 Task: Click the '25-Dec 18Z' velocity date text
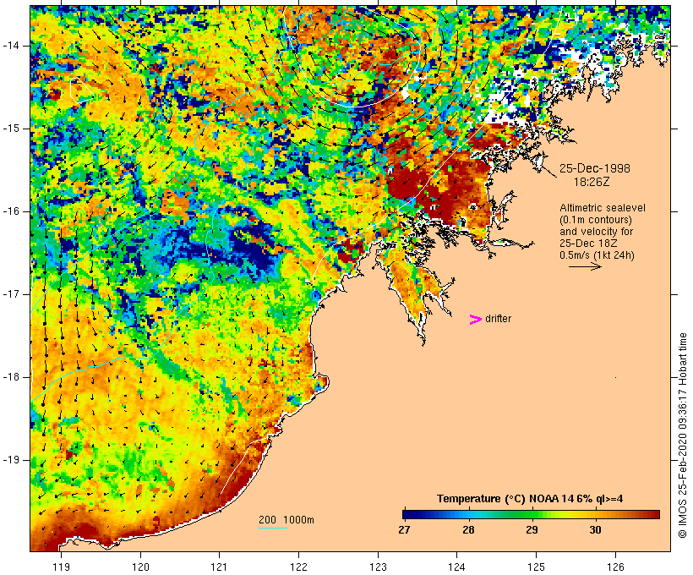coord(588,244)
